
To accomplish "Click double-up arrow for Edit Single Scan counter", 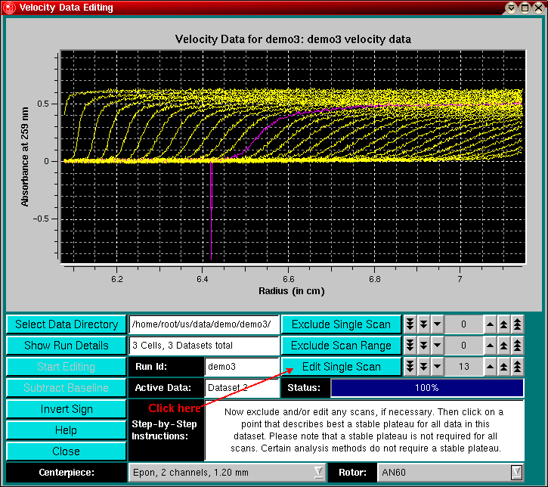I will [x=503, y=367].
